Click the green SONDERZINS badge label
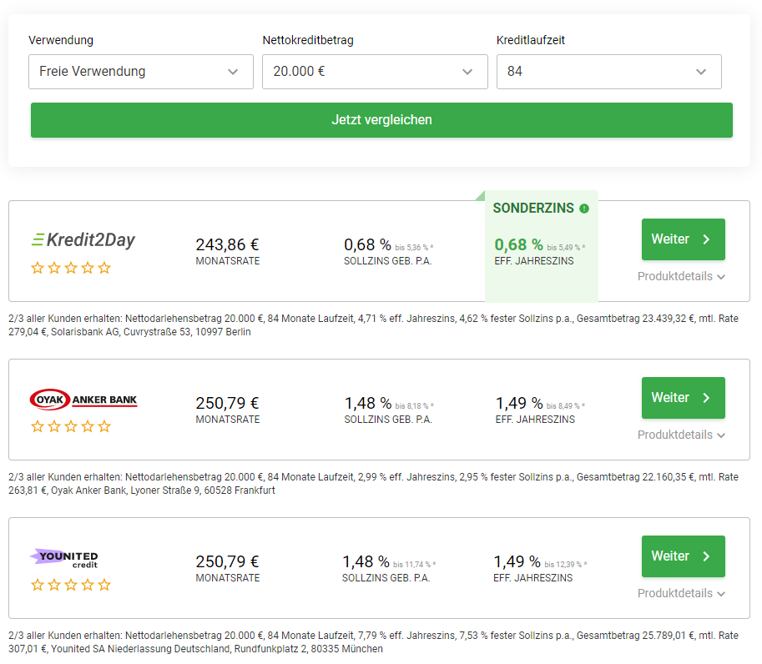The width and height of the screenshot is (762, 664). [533, 209]
